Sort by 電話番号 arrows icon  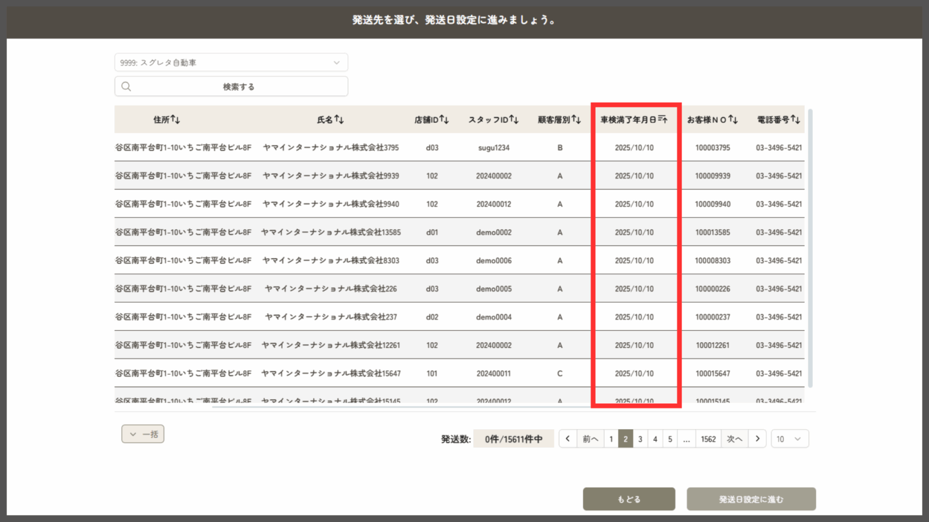click(795, 119)
